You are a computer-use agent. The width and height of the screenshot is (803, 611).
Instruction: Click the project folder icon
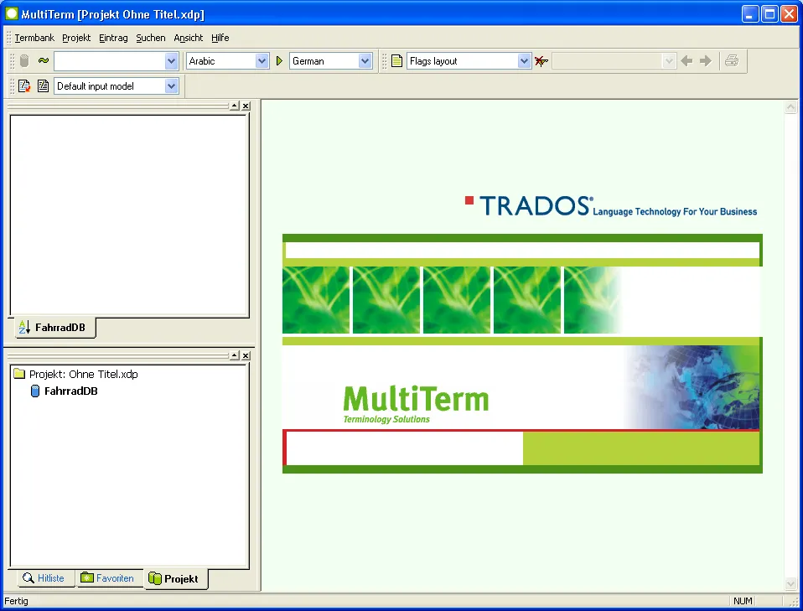coord(19,373)
